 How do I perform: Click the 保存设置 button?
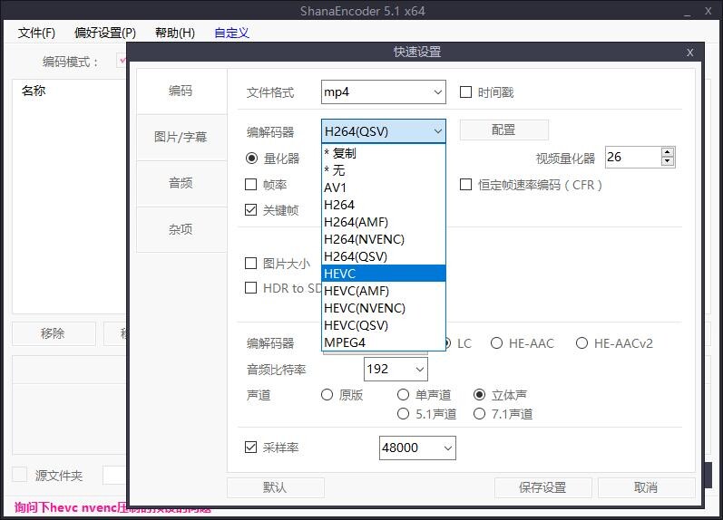tap(542, 487)
